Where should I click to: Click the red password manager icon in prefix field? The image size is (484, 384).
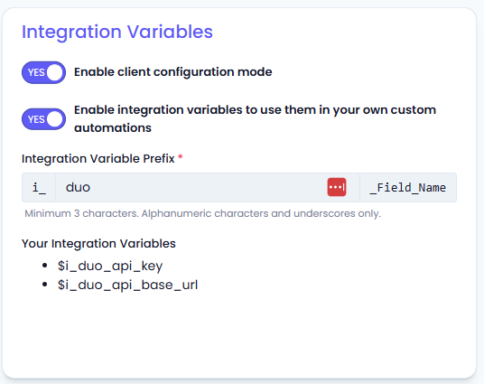pos(337,187)
